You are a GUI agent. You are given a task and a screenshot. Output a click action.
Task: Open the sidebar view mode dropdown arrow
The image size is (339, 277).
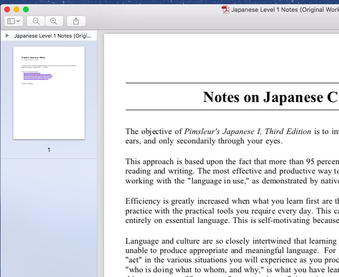pos(18,21)
